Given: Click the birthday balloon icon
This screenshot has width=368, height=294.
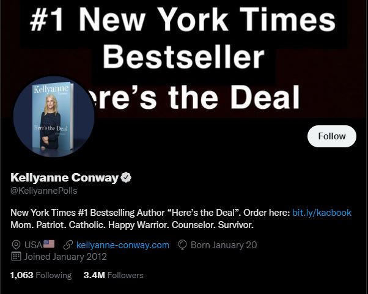Looking at the screenshot, I should point(182,245).
